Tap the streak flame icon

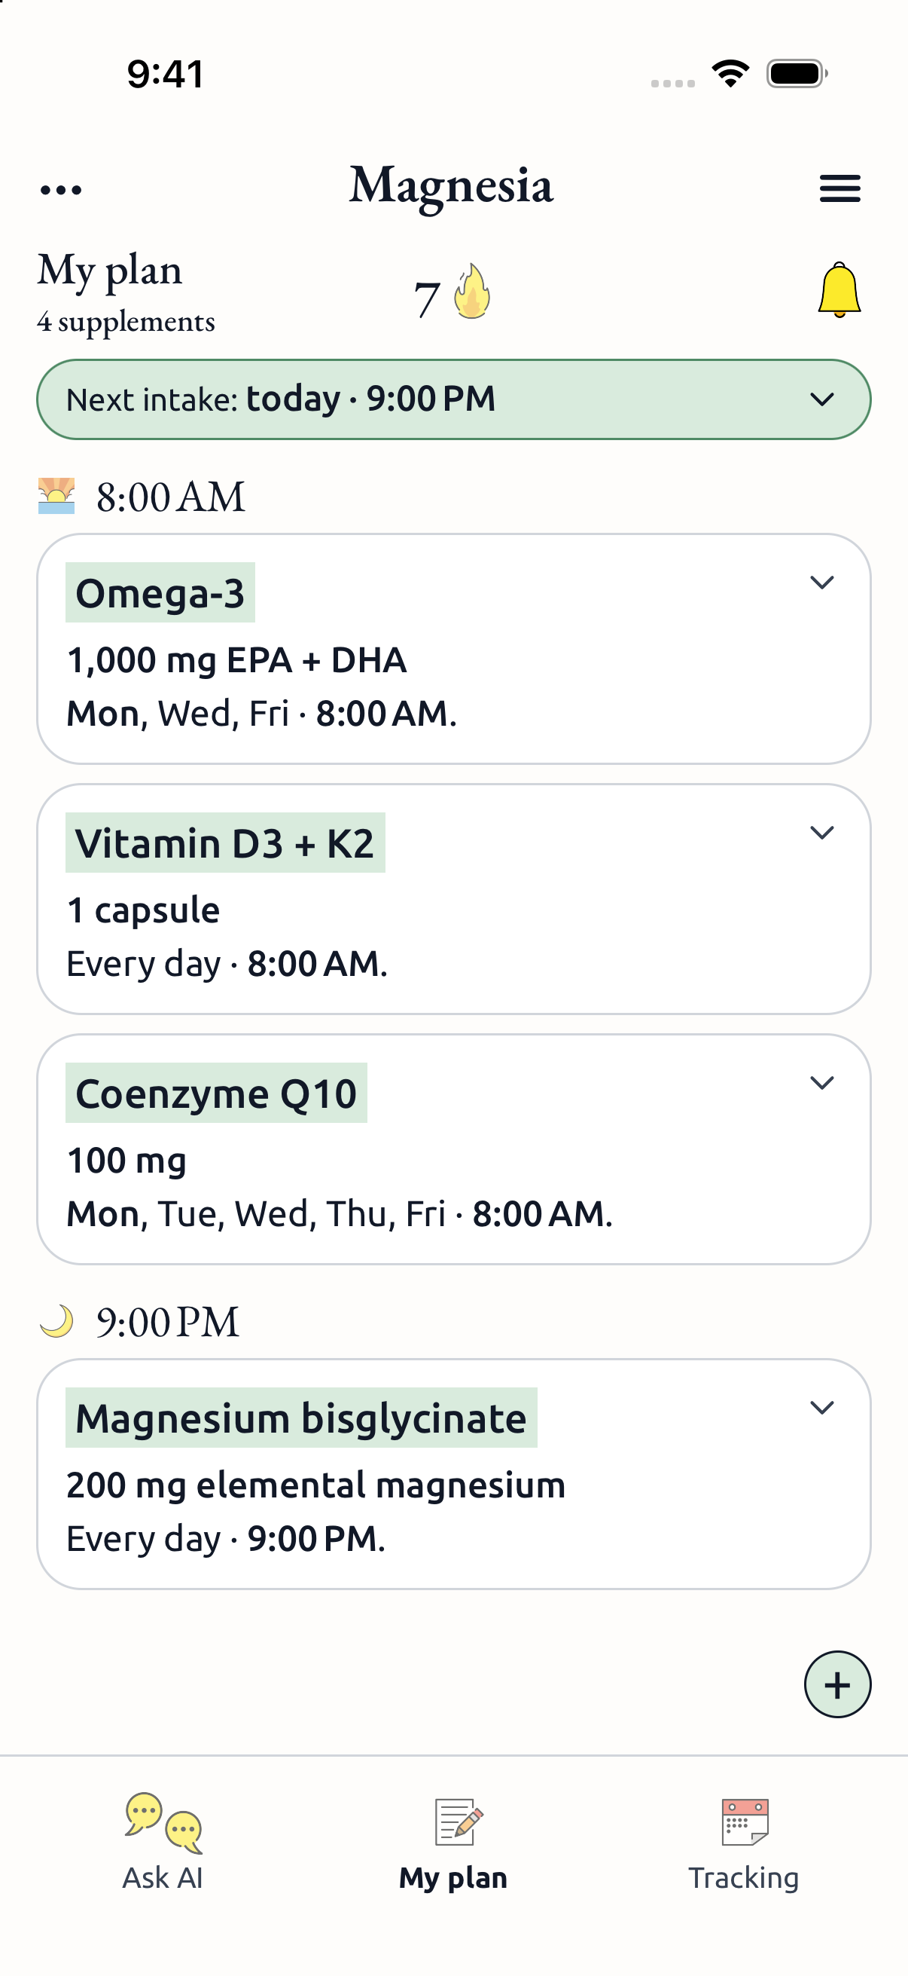472,292
